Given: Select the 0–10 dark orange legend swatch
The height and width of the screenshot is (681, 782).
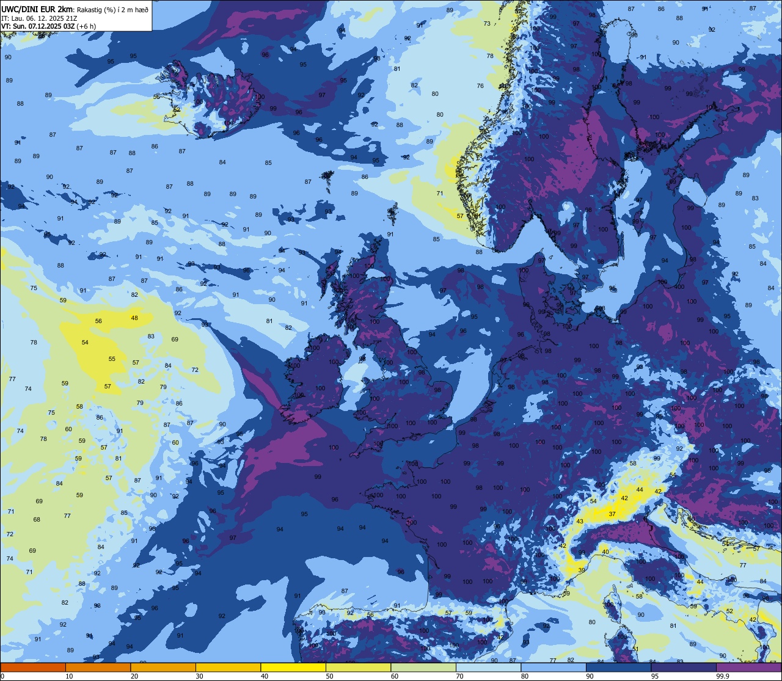Looking at the screenshot, I should [33, 667].
